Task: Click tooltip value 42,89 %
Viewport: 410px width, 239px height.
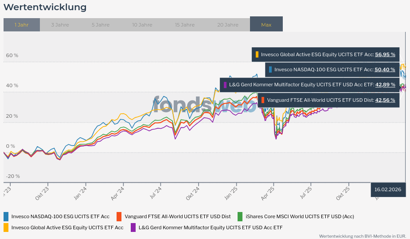Action: (x=386, y=85)
